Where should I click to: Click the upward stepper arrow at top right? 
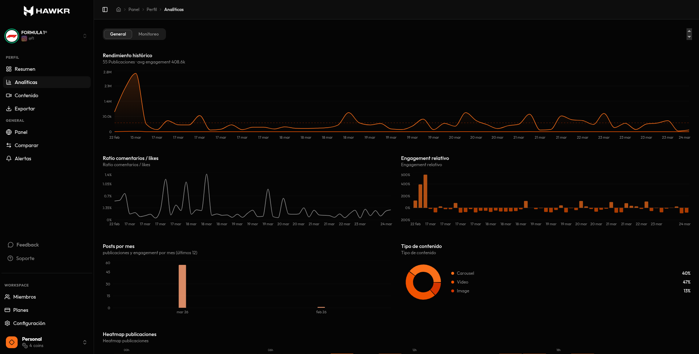click(x=689, y=31)
